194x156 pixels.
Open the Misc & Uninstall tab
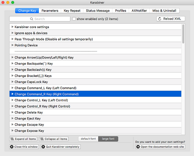coord(164,11)
